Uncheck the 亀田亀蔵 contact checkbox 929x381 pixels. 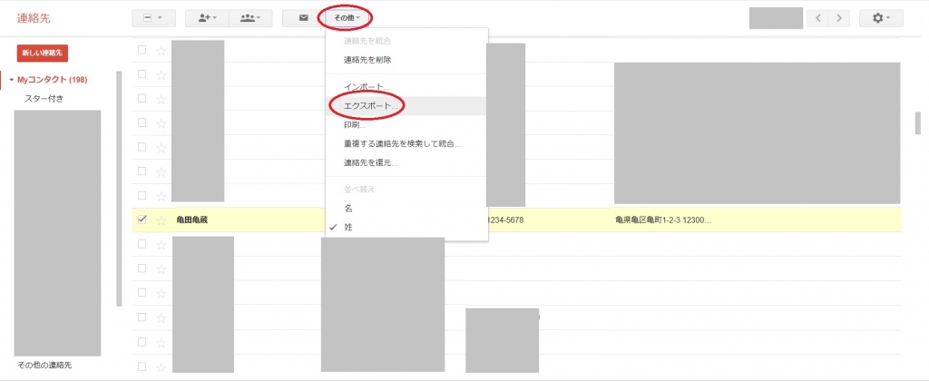point(142,220)
